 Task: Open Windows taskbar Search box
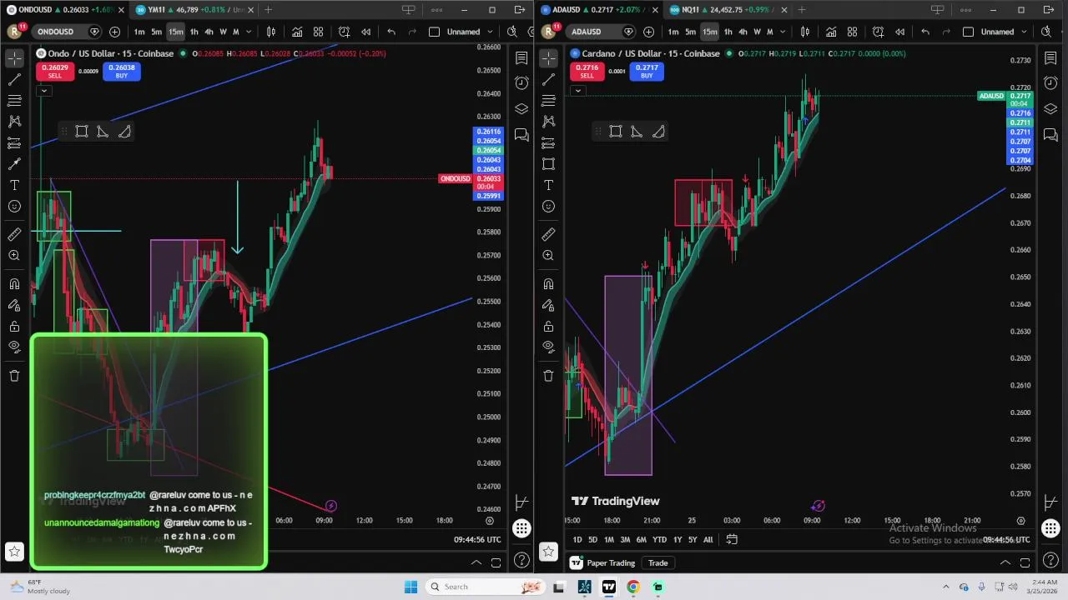click(x=484, y=587)
